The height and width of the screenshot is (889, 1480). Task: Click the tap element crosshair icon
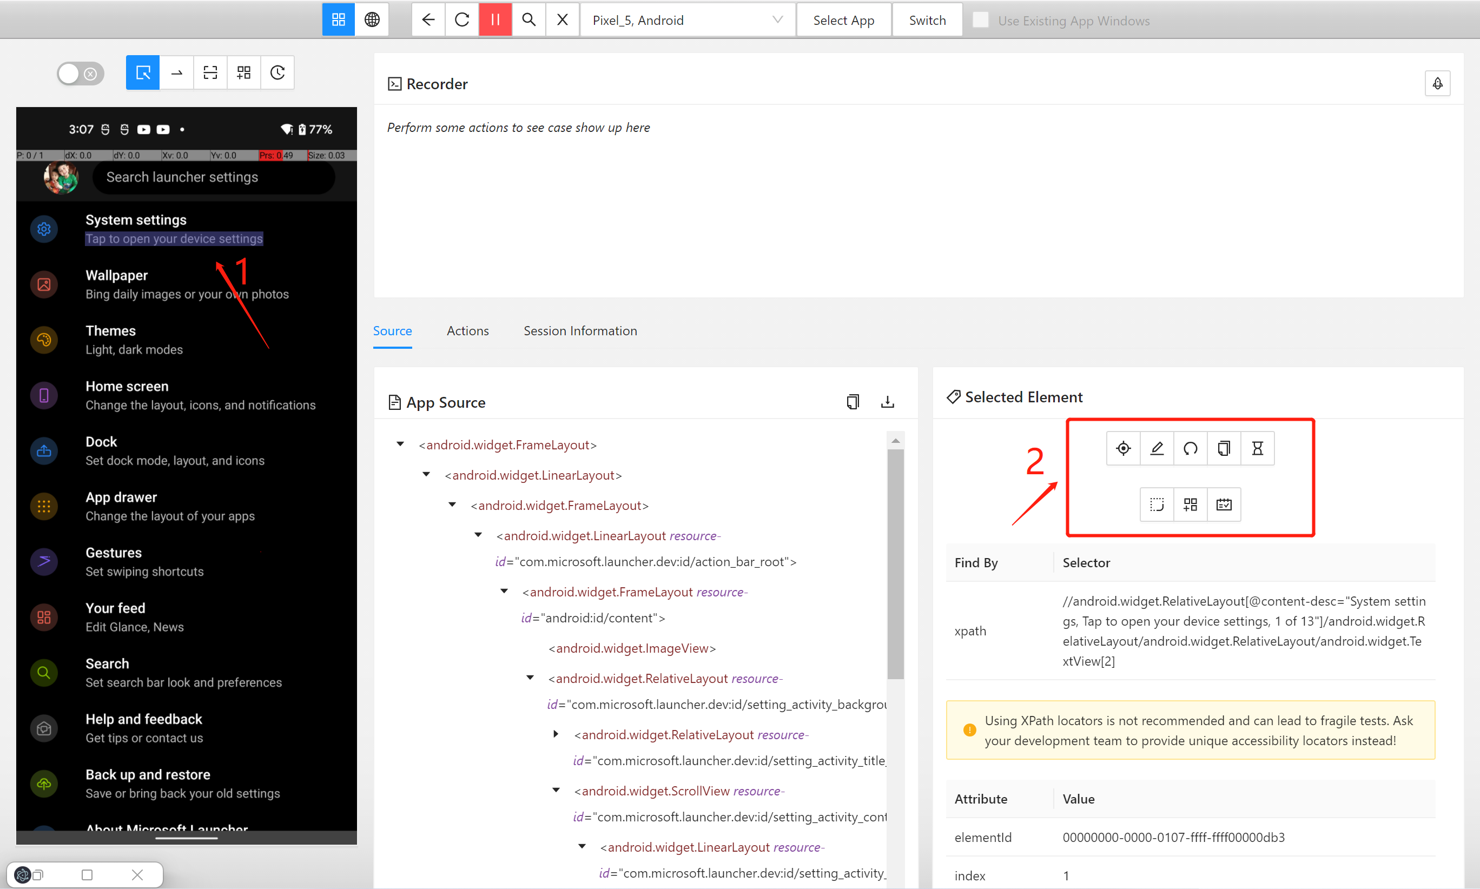pos(1123,448)
